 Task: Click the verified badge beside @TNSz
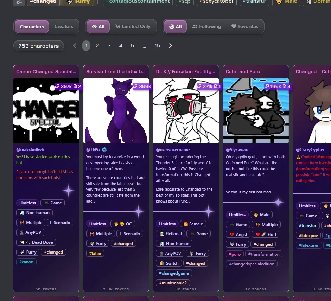point(104,150)
